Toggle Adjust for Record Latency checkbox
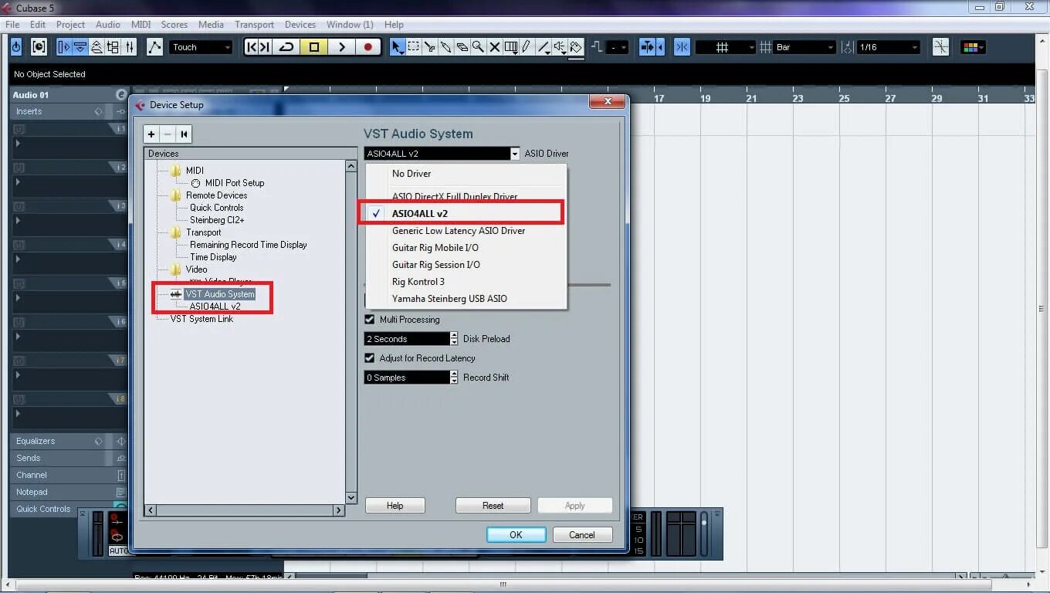1050x593 pixels. (x=370, y=358)
